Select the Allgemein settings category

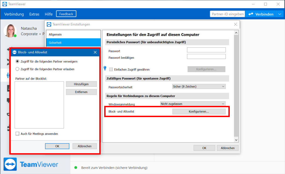pos(73,34)
